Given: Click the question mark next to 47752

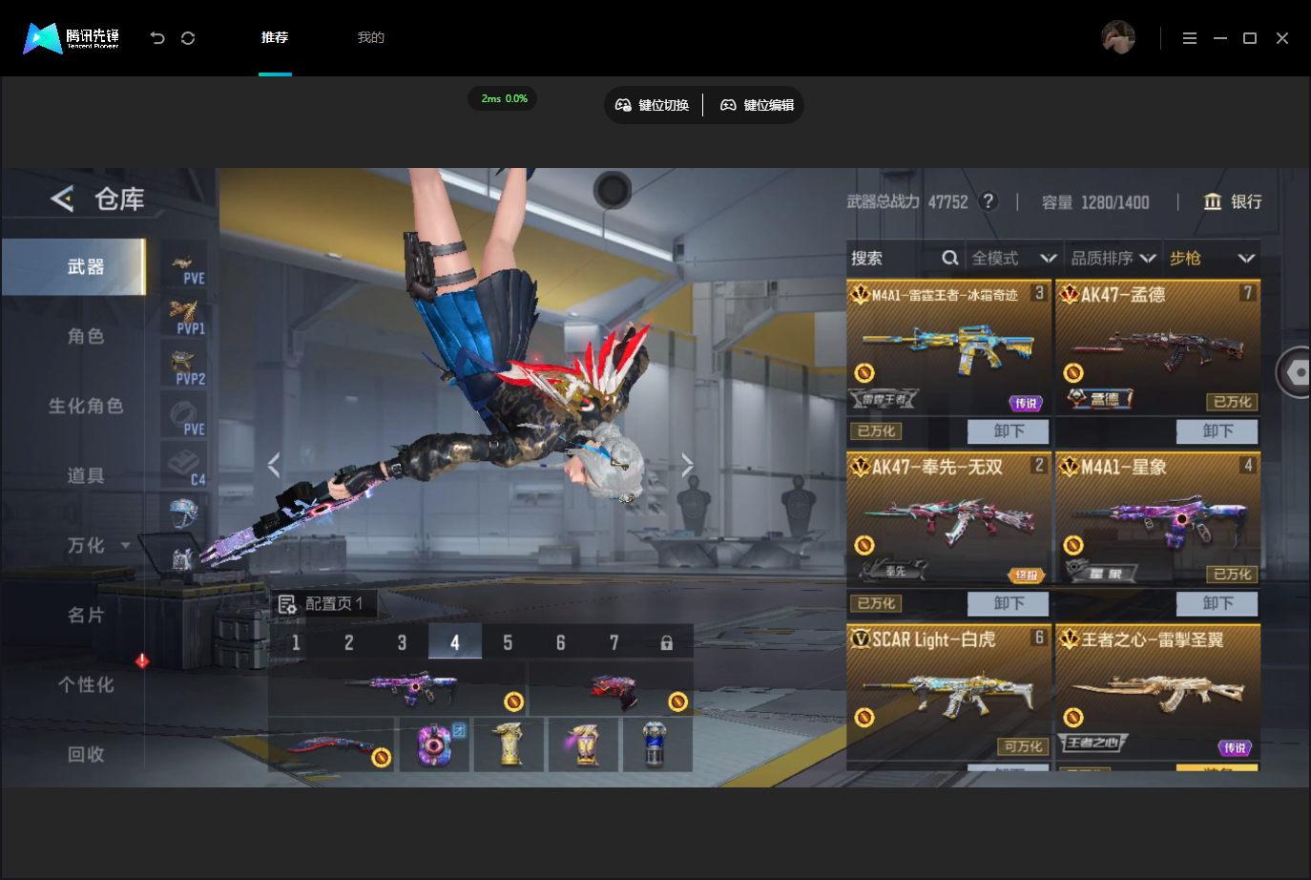Looking at the screenshot, I should pyautogui.click(x=988, y=201).
